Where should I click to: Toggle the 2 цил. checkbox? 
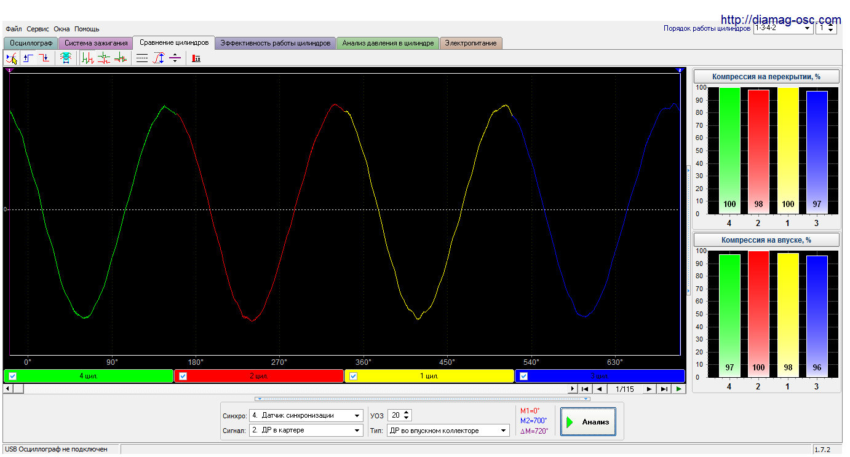tap(183, 377)
